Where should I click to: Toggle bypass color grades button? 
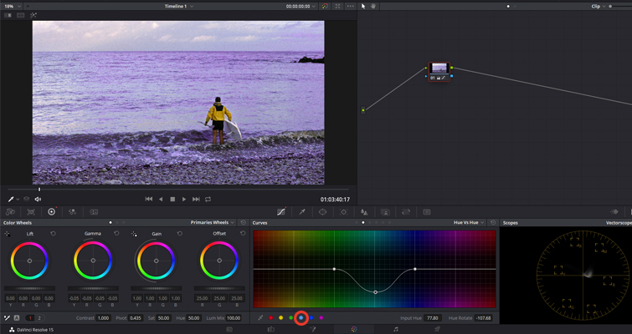325,7
